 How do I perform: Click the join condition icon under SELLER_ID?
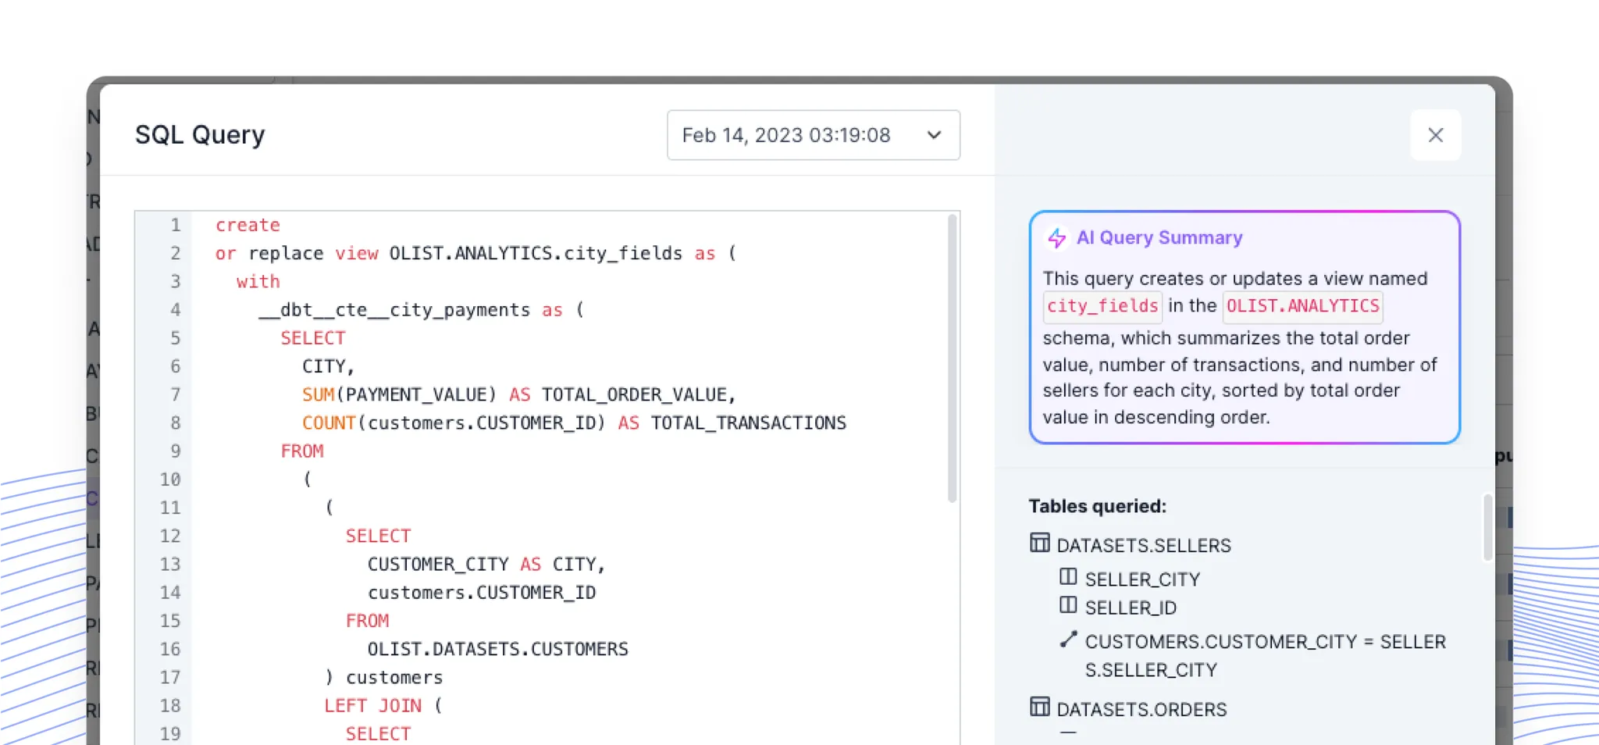click(x=1068, y=640)
